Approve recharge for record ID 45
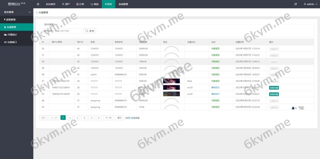This screenshot has height=159, width=320. point(274,94)
